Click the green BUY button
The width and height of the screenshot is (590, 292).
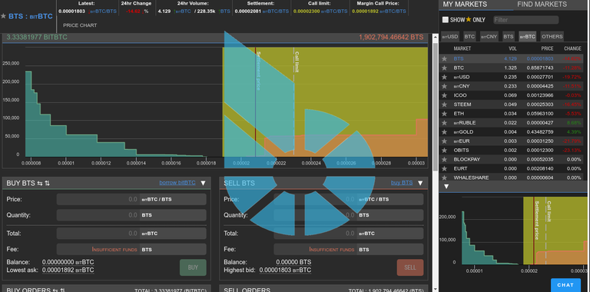click(193, 267)
